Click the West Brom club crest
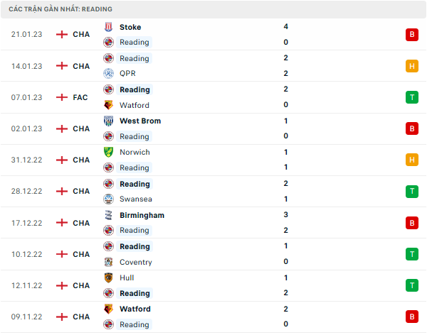This screenshot has height=335, width=432. [x=108, y=121]
